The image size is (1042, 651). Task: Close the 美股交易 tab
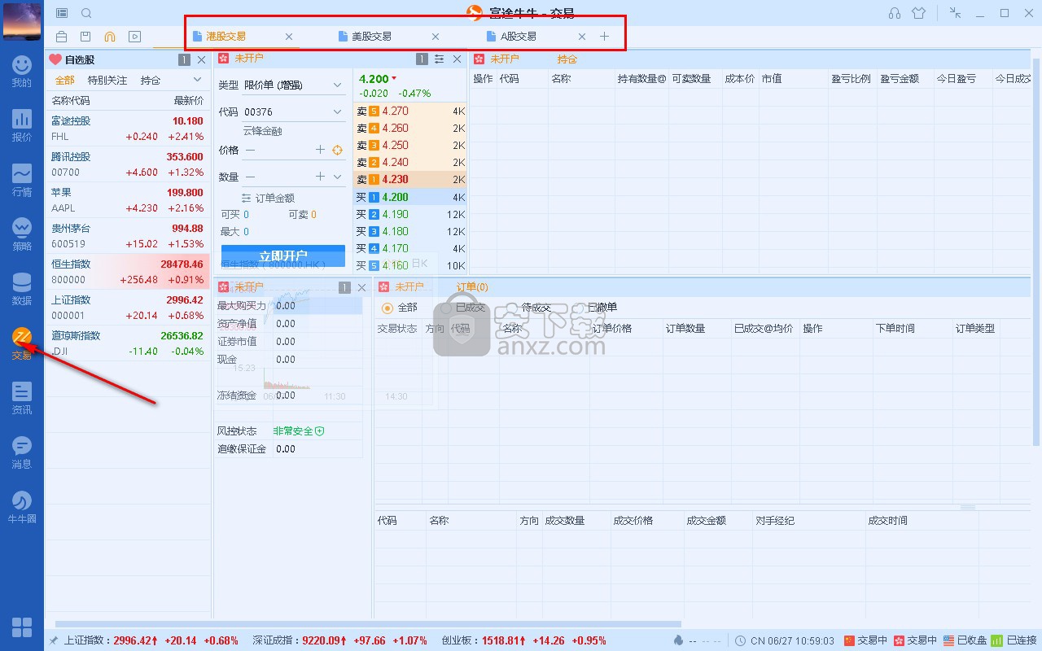[436, 37]
